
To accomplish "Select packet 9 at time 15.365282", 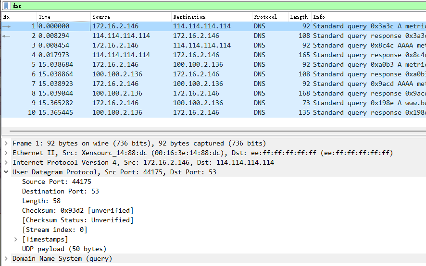I will click(x=192, y=103).
